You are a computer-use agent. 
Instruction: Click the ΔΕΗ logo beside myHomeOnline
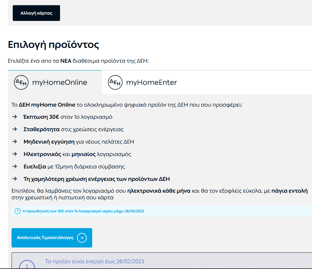tap(21, 82)
